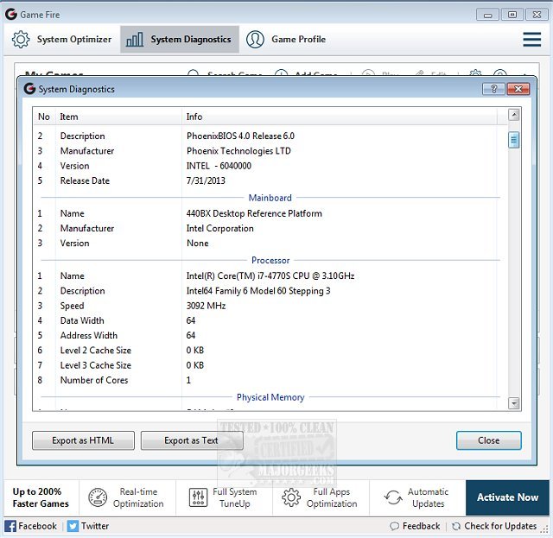Image resolution: width=553 pixels, height=538 pixels.
Task: Switch to the System Diagnostics tab
Action: [x=179, y=39]
